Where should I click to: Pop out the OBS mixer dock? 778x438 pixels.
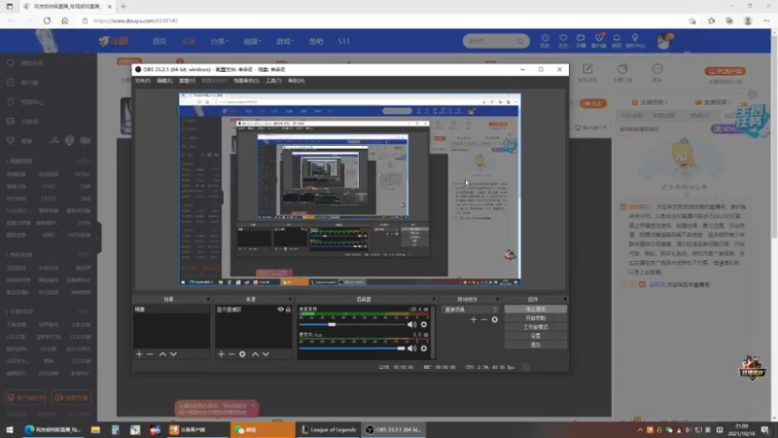(434, 300)
